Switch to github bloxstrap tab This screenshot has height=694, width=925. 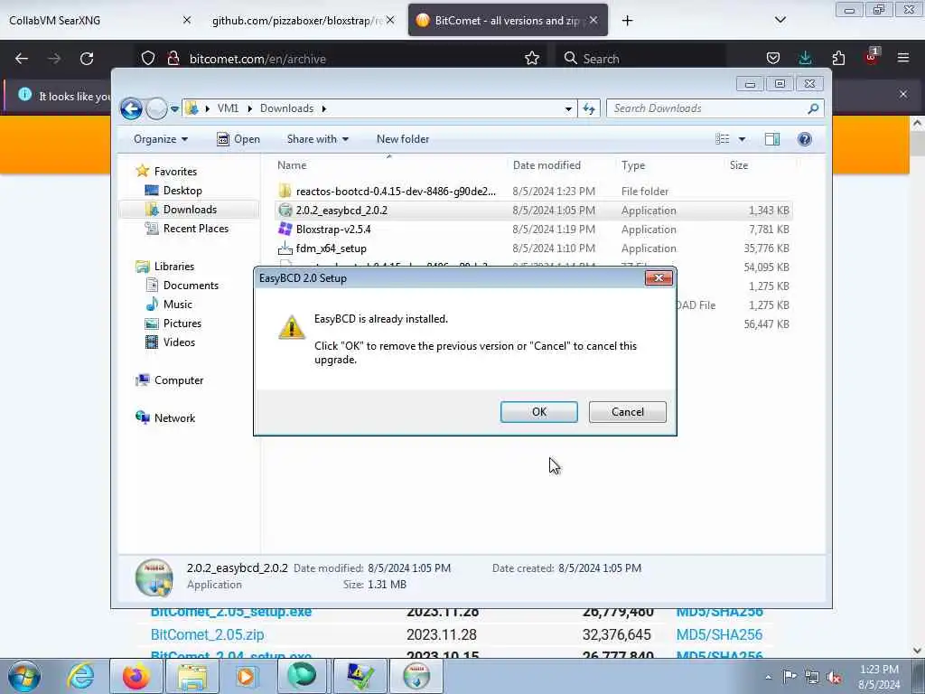298,21
